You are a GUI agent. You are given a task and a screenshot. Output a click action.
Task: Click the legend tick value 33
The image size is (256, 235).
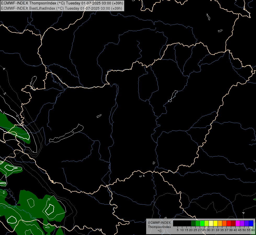218,230
